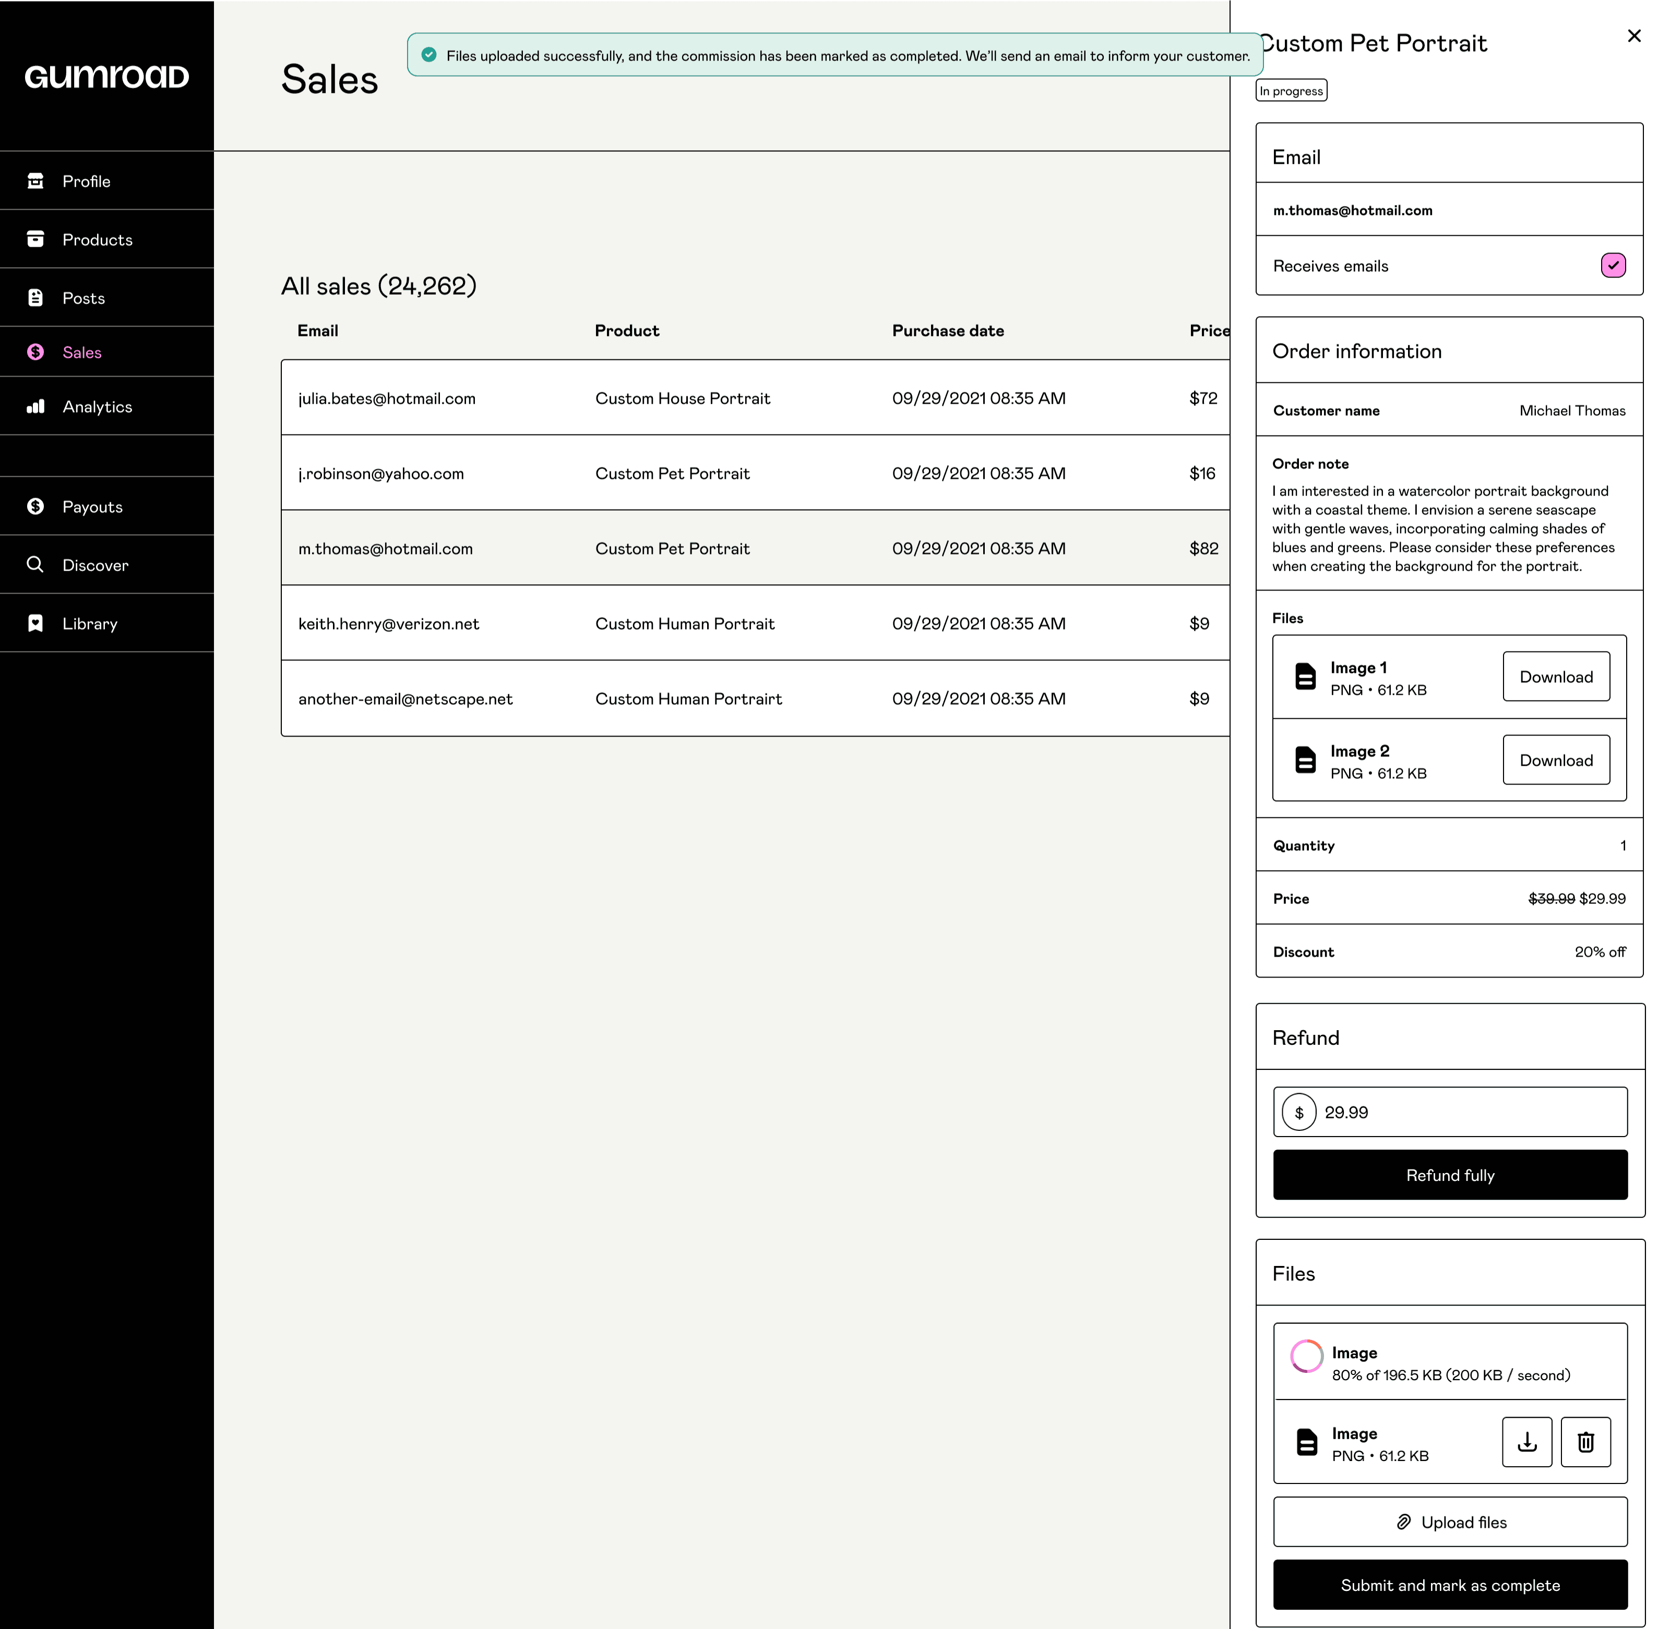Click the Payouts dollar icon
The width and height of the screenshot is (1670, 1629).
pos(35,506)
